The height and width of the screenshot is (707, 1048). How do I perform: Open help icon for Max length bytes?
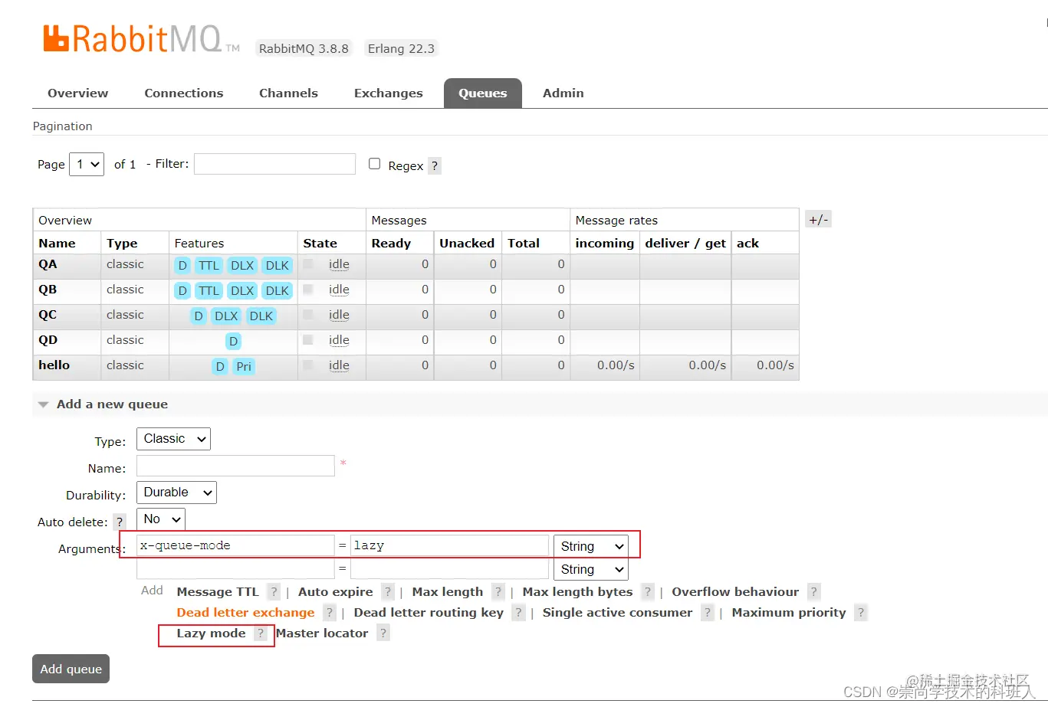coord(648,591)
